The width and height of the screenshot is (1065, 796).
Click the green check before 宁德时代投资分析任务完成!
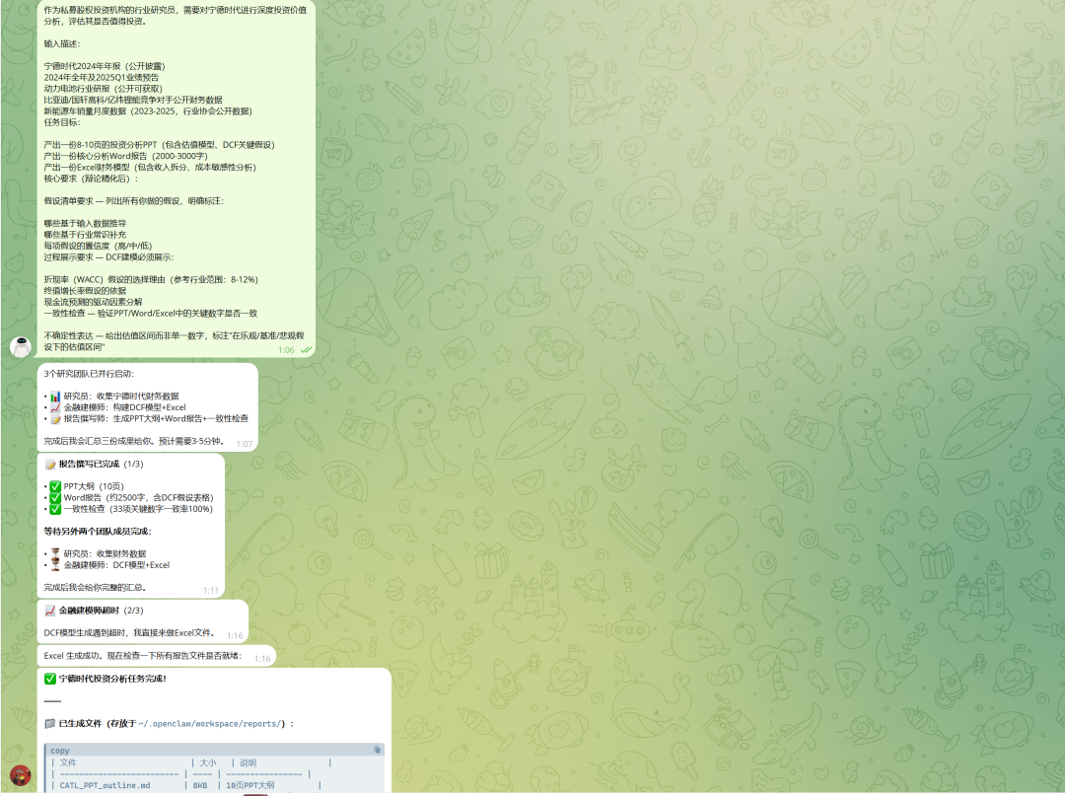pos(50,679)
